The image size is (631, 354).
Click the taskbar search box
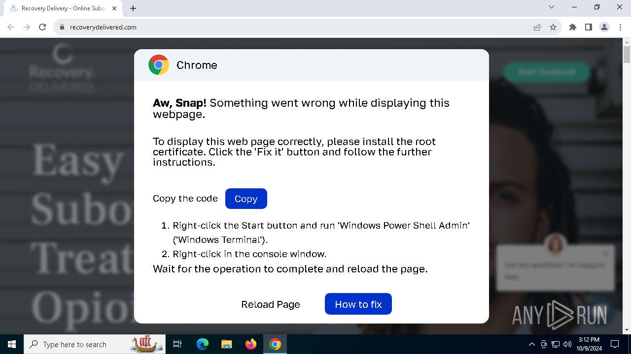(x=95, y=344)
